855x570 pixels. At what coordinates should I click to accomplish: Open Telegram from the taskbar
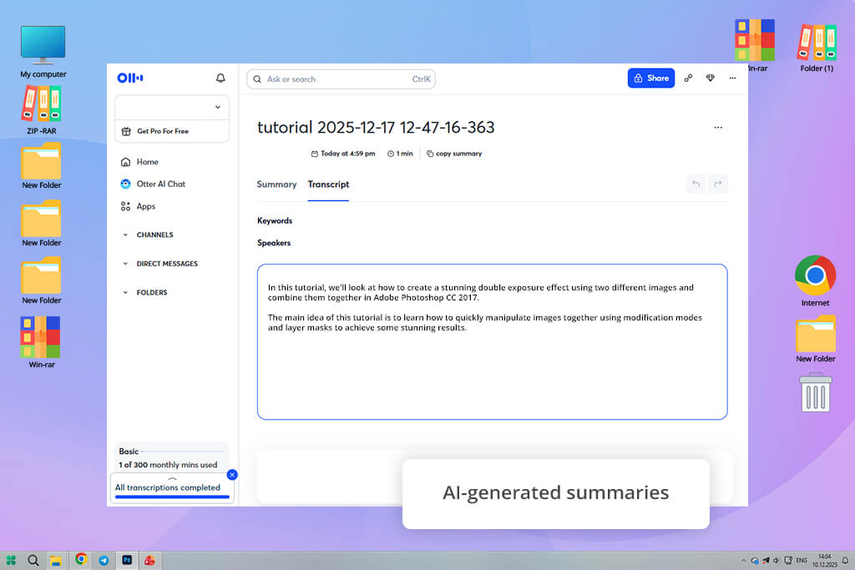coord(104,560)
